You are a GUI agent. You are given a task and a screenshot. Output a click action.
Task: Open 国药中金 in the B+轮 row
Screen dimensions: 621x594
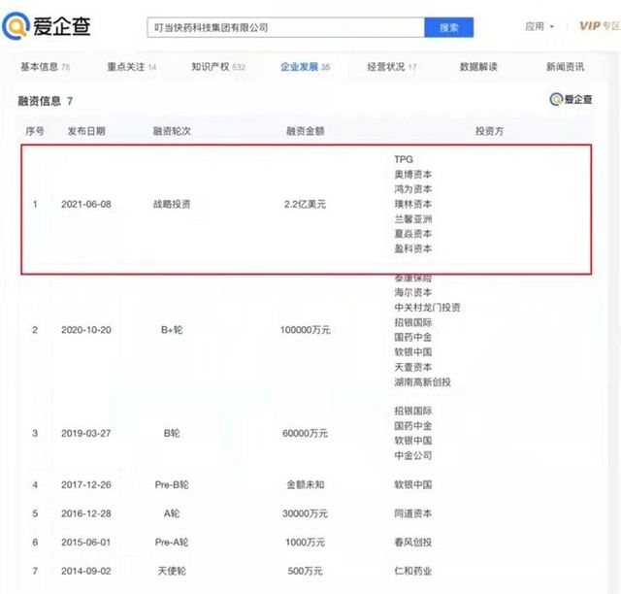(413, 337)
